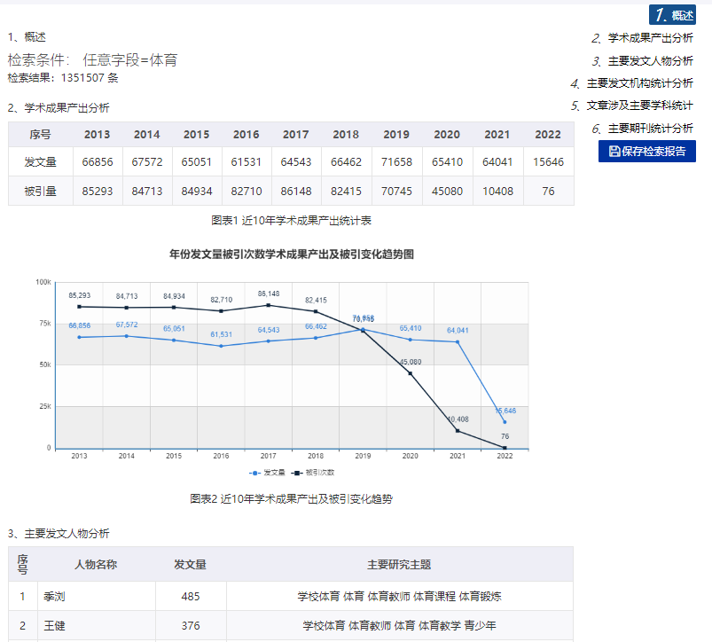Select 主要发文机构统计分析 navigation item
The image size is (712, 642).
point(639,83)
